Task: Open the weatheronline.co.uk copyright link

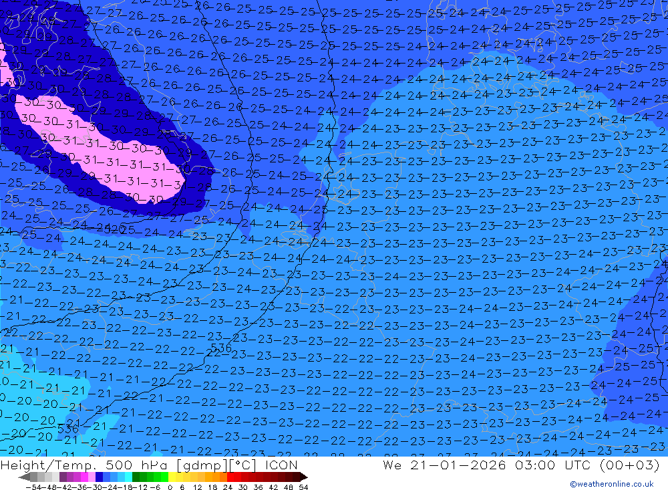Action: (x=612, y=484)
